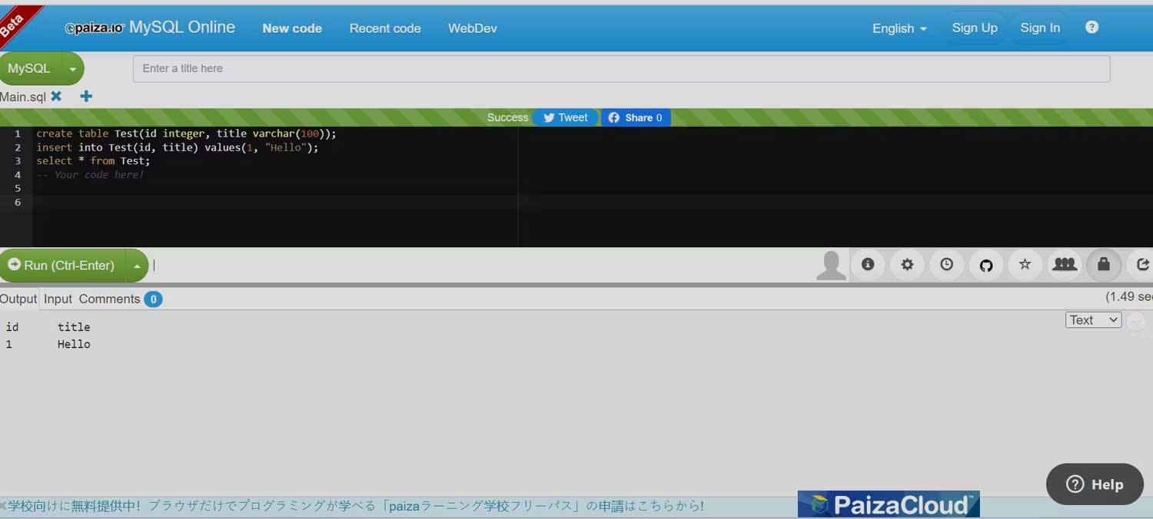Open the Text output format selector
The image size is (1153, 519).
(x=1094, y=320)
